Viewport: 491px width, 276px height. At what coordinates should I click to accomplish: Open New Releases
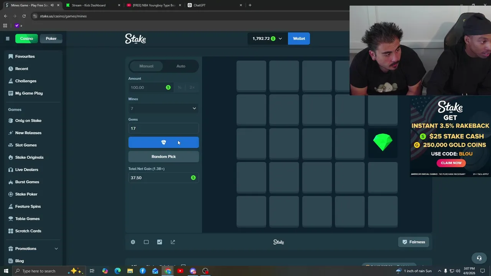(28, 133)
